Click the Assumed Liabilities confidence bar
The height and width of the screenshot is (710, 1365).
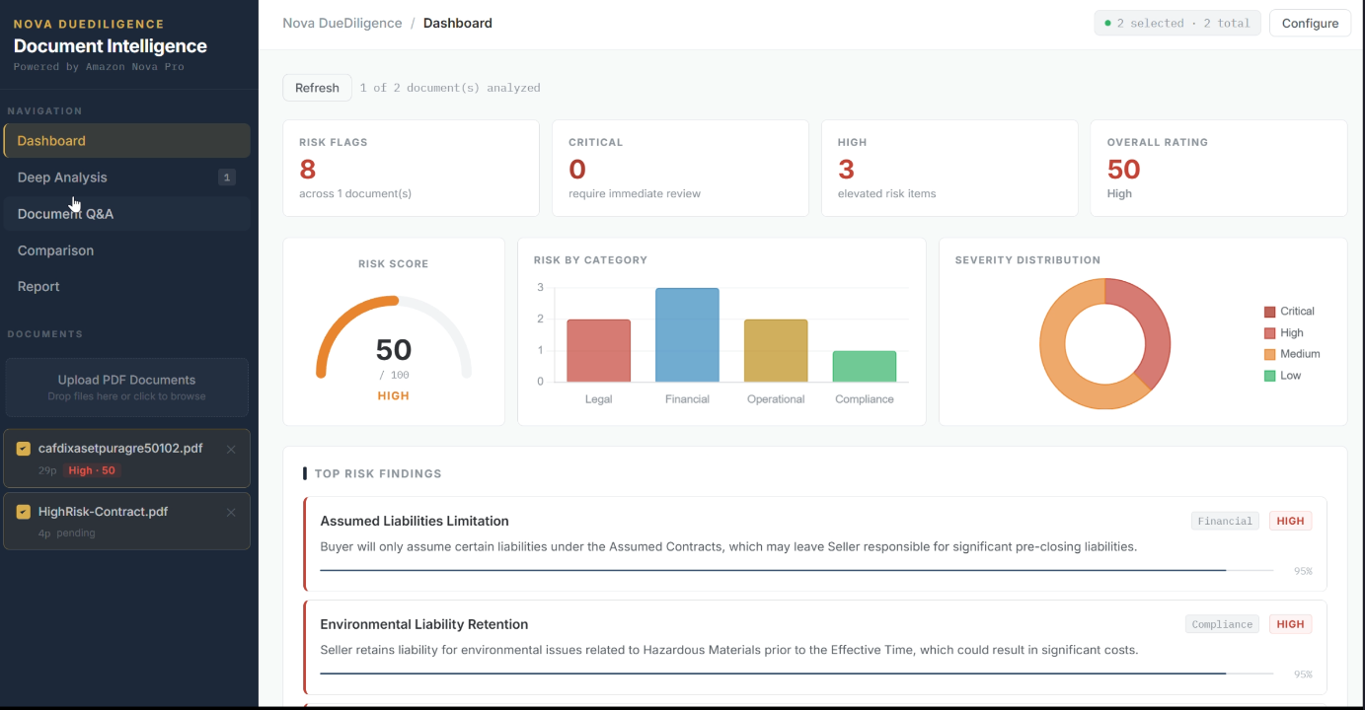[796, 570]
